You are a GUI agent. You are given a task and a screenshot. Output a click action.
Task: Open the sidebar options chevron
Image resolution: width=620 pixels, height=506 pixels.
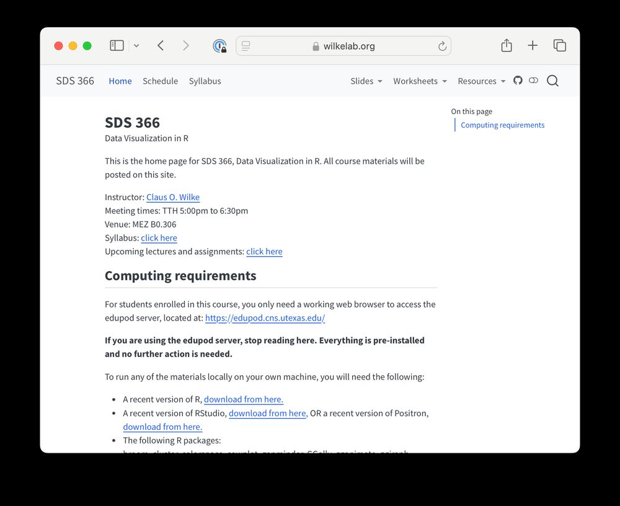[x=136, y=46]
